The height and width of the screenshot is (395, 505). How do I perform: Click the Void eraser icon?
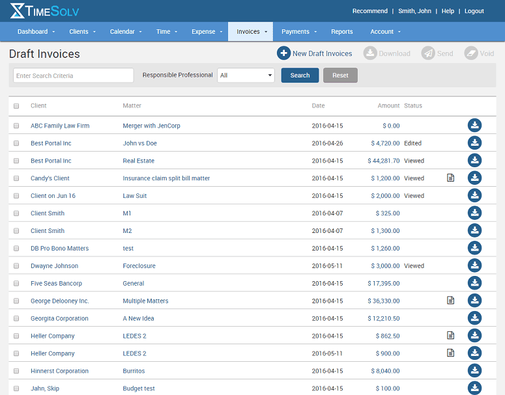tap(471, 53)
